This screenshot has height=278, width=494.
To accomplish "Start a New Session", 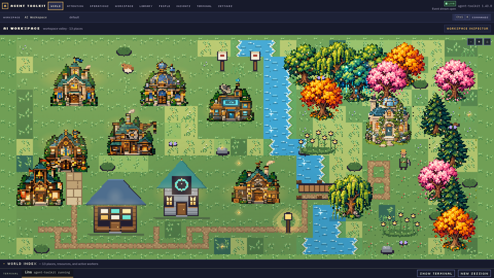I will click(x=474, y=273).
